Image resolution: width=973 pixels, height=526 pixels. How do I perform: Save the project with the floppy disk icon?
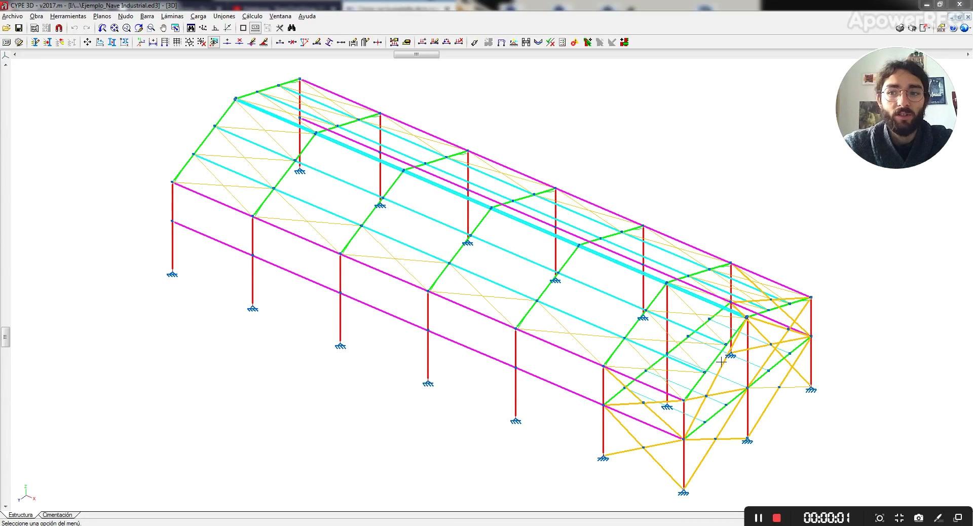19,28
